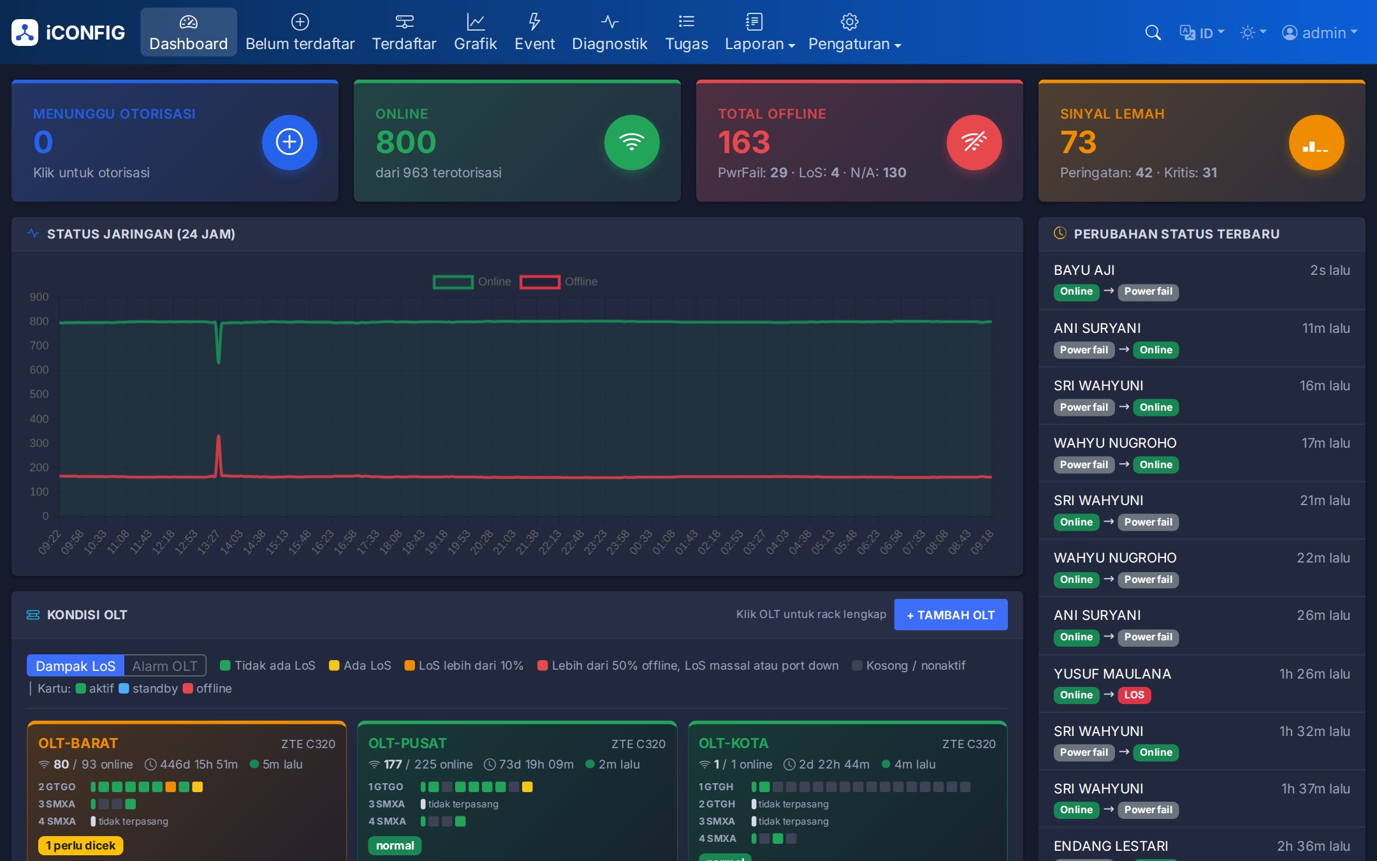The width and height of the screenshot is (1377, 861).
Task: Click the yellow port square in OLT-PUSAT 1 GTGO
Action: (527, 787)
